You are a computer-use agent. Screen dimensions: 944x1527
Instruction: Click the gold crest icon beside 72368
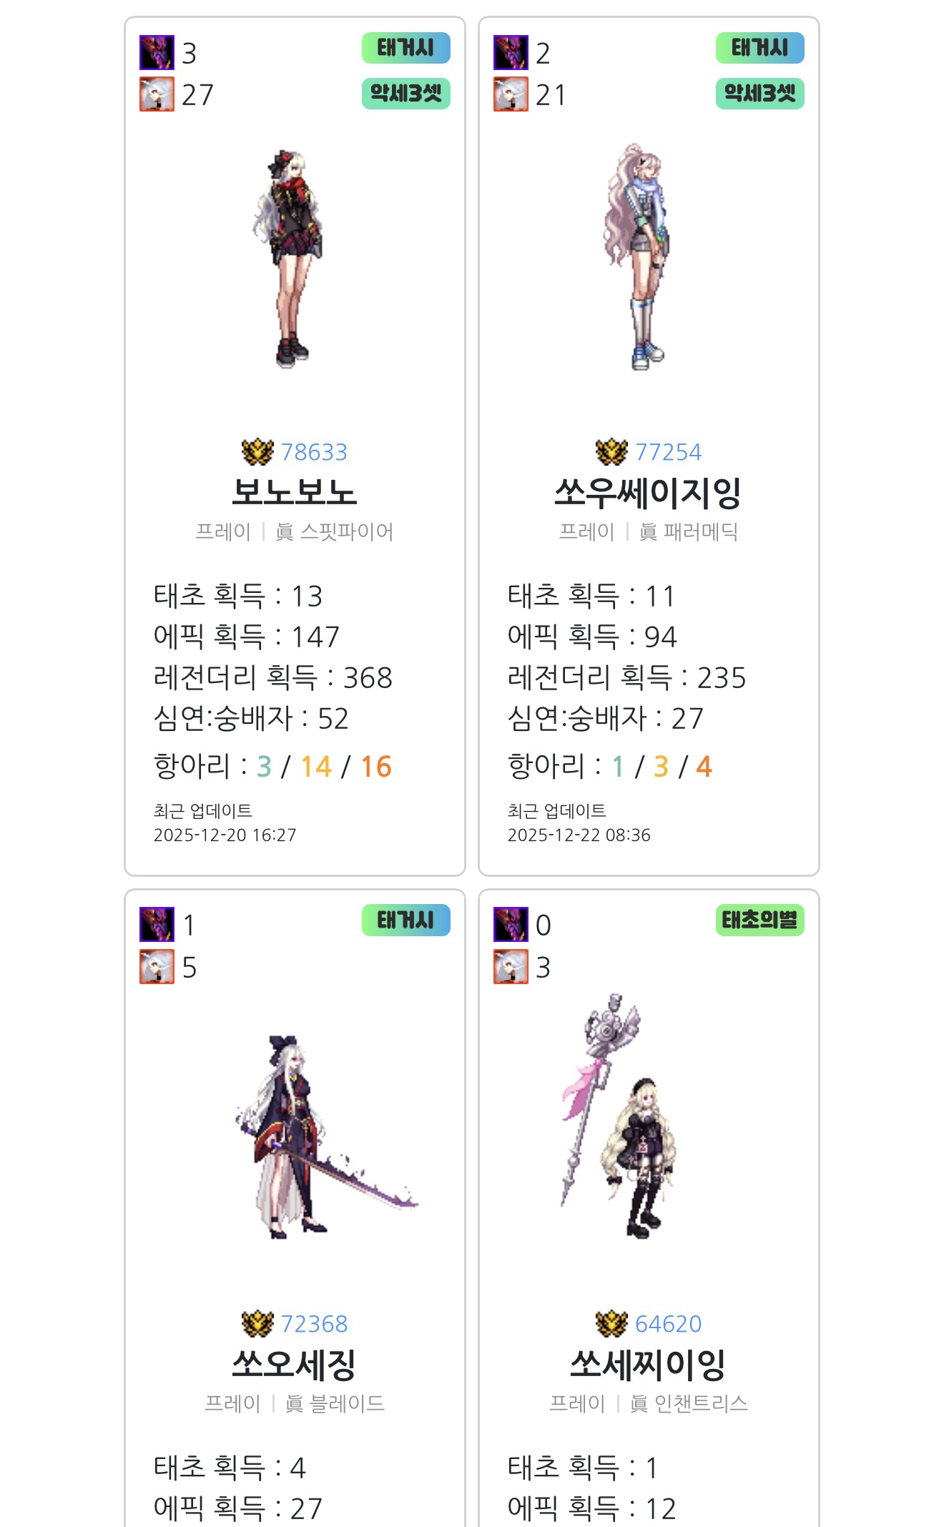point(257,1324)
